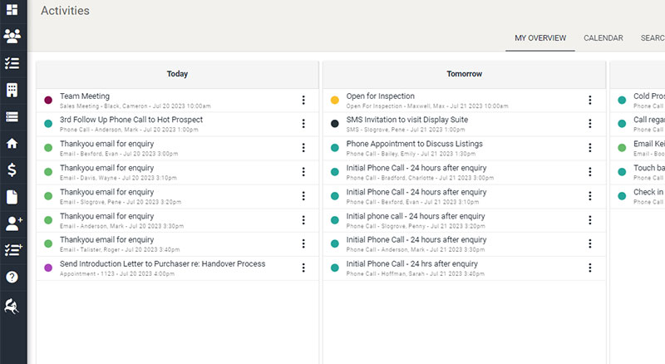Image resolution: width=665 pixels, height=364 pixels.
Task: Open the checklist activities icon in sidebar
Action: point(12,63)
